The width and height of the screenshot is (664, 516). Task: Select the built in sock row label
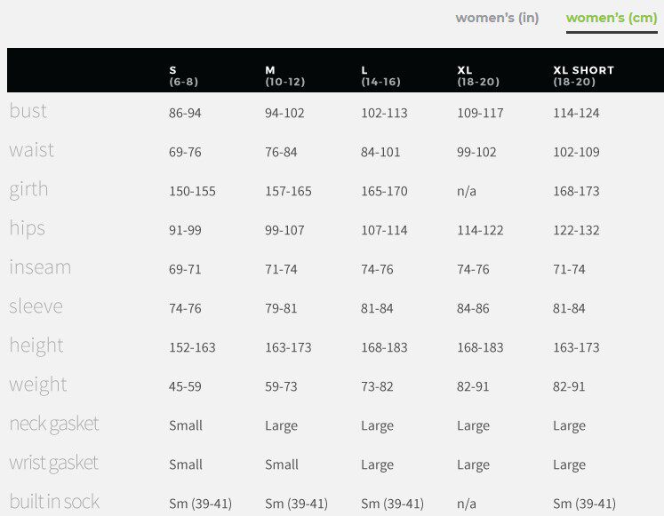pos(54,502)
